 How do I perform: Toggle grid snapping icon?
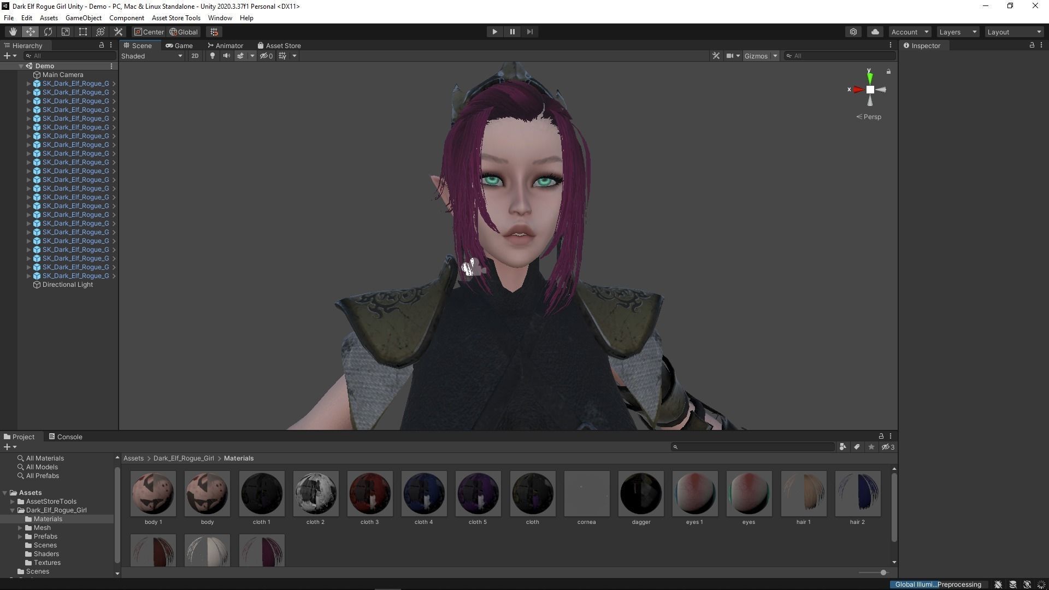tap(214, 32)
